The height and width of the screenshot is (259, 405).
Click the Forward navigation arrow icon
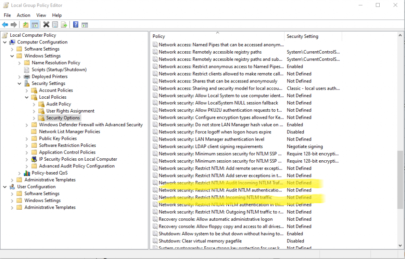(x=13, y=24)
